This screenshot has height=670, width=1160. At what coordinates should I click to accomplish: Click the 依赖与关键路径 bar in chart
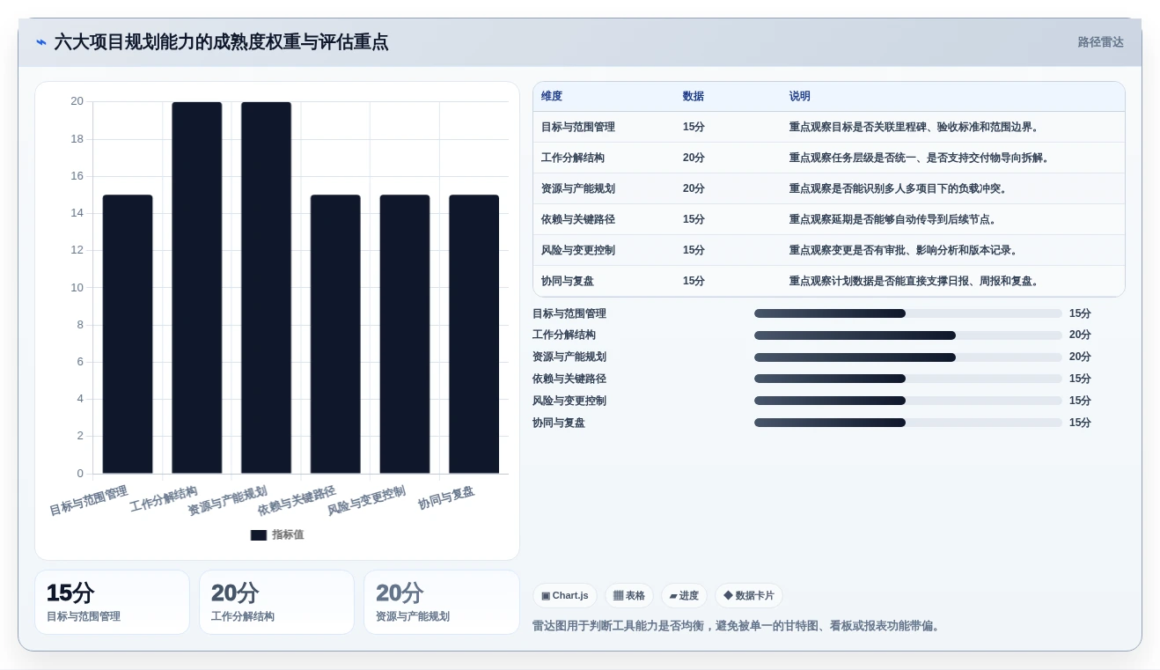pyautogui.click(x=335, y=334)
